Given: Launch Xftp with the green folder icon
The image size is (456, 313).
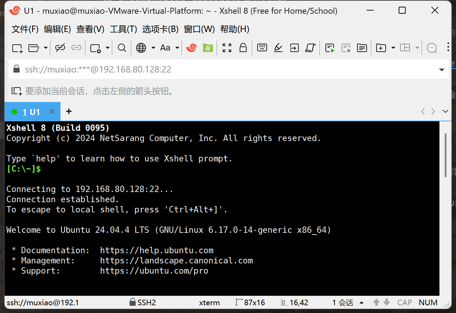Looking at the screenshot, I should click(208, 48).
